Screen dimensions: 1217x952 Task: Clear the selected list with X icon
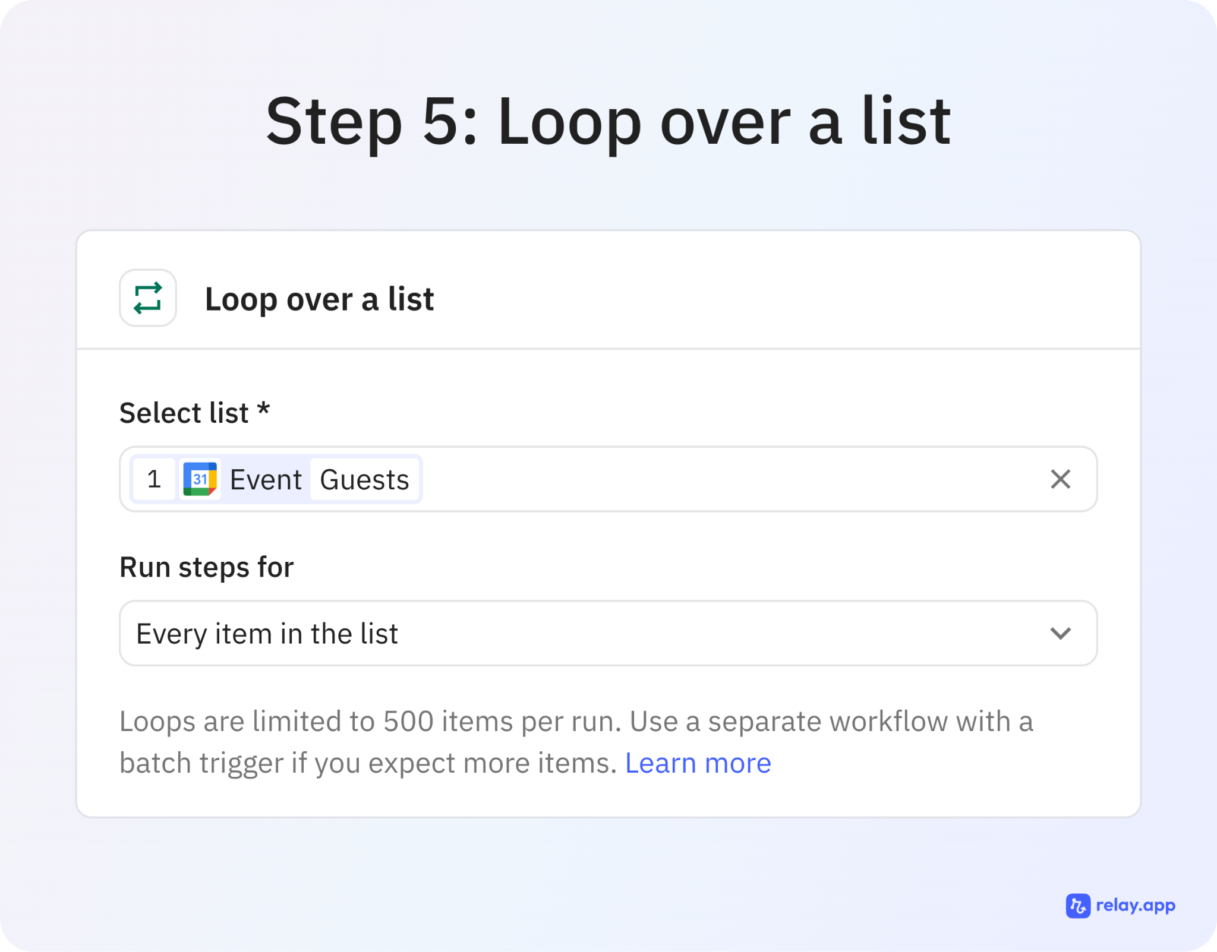tap(1060, 479)
